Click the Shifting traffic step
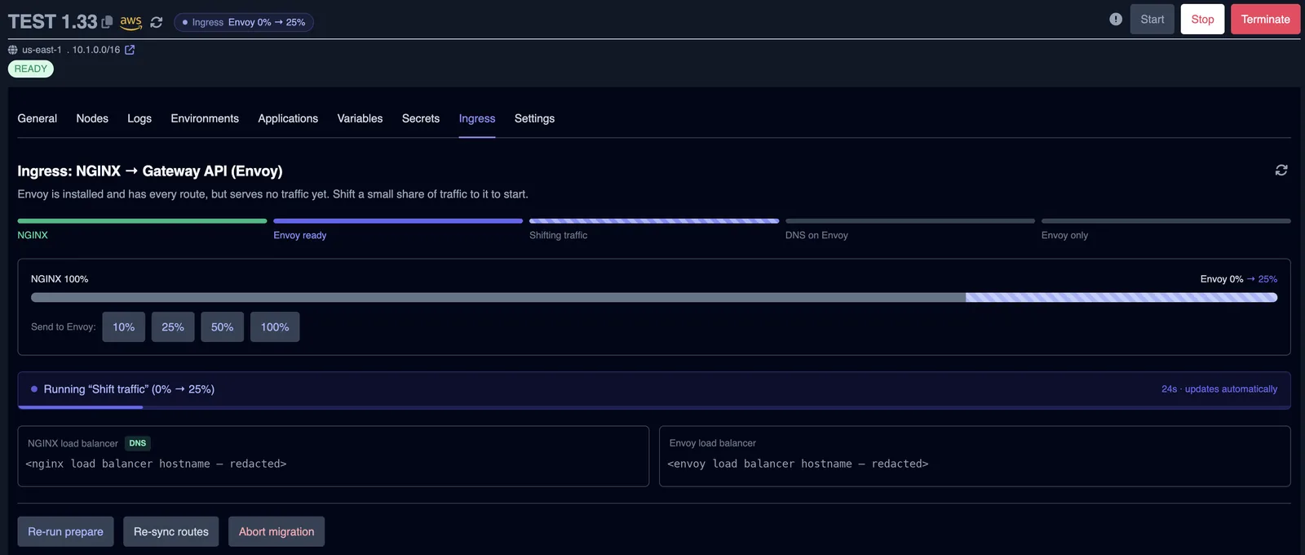The width and height of the screenshot is (1305, 555). click(x=654, y=229)
